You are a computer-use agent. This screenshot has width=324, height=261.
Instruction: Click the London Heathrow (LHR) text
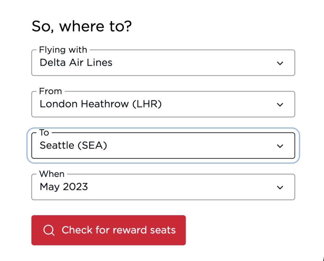101,104
